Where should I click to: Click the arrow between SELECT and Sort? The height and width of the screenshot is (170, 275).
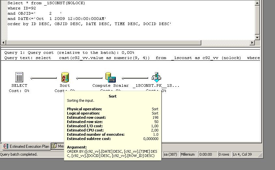[x=43, y=78]
